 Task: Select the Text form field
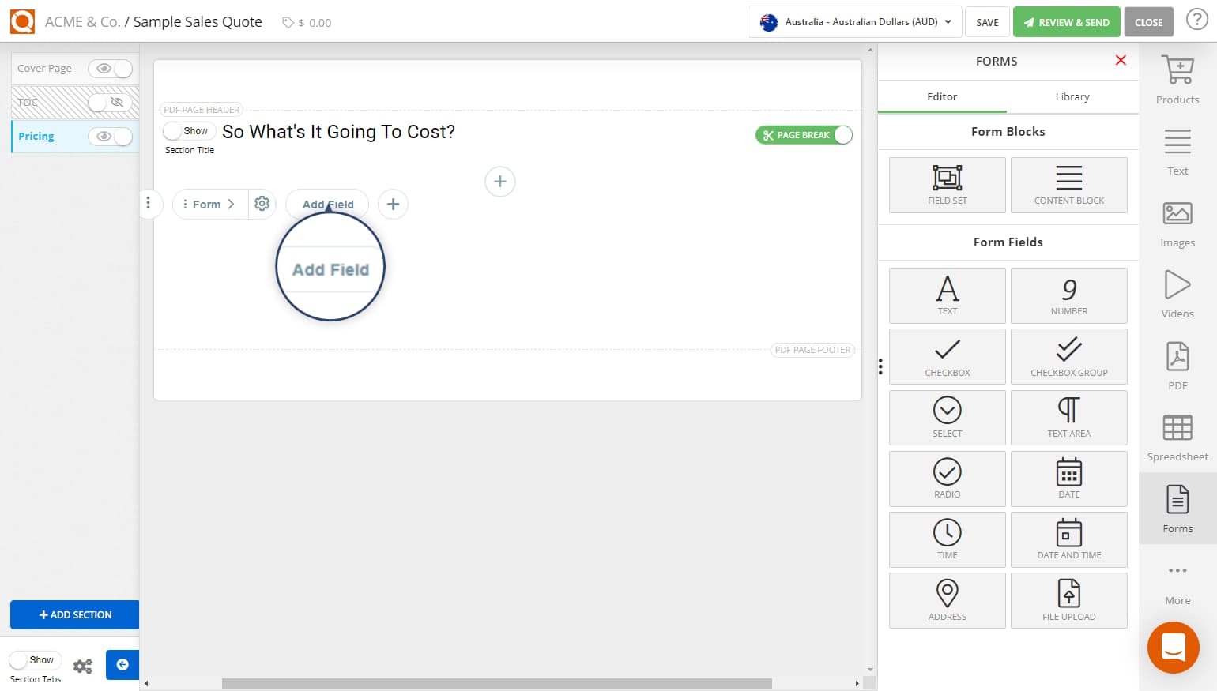point(947,295)
